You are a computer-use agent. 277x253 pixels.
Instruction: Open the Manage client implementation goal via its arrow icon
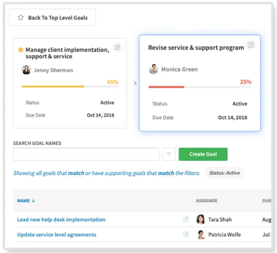117,47
